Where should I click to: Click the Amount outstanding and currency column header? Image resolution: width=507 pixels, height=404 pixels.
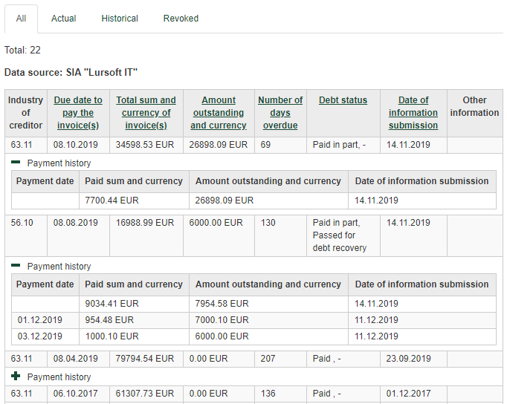tap(219, 113)
